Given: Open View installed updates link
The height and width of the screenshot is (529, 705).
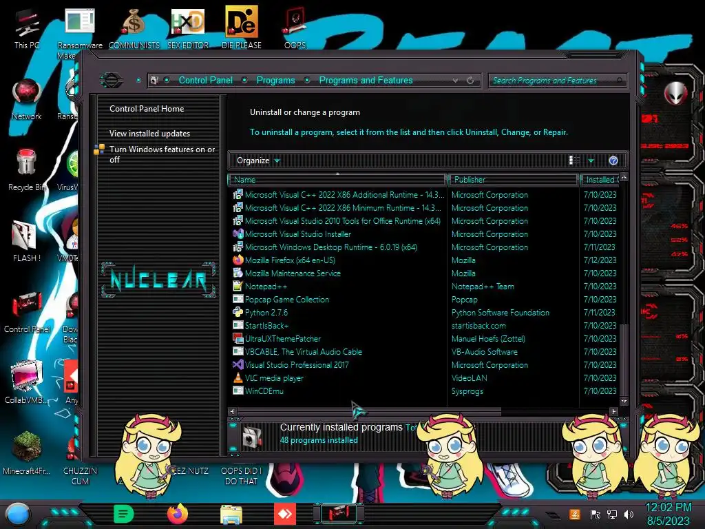Looking at the screenshot, I should 149,134.
